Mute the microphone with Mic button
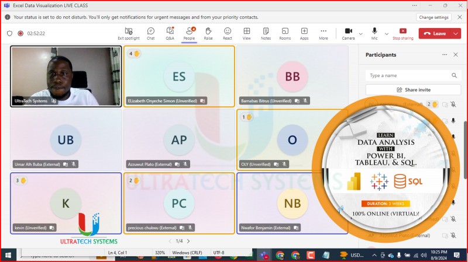Screen dimensions: 468x262 click(x=374, y=33)
